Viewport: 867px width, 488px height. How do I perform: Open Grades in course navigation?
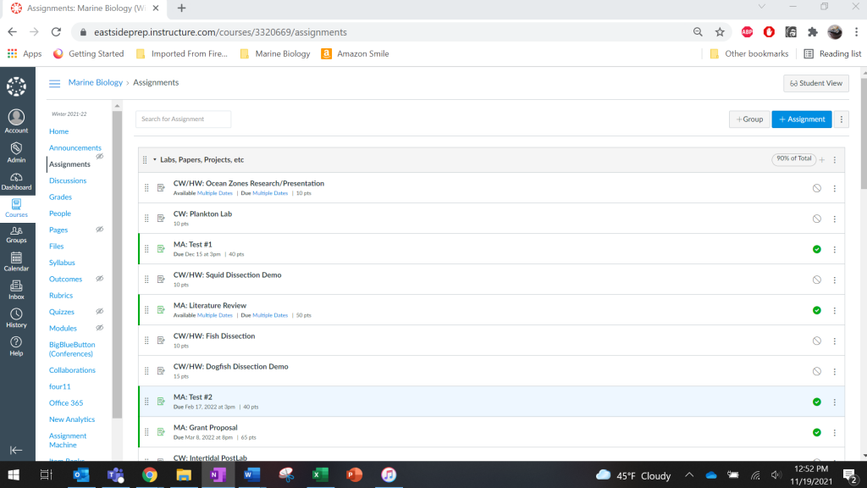tap(60, 197)
